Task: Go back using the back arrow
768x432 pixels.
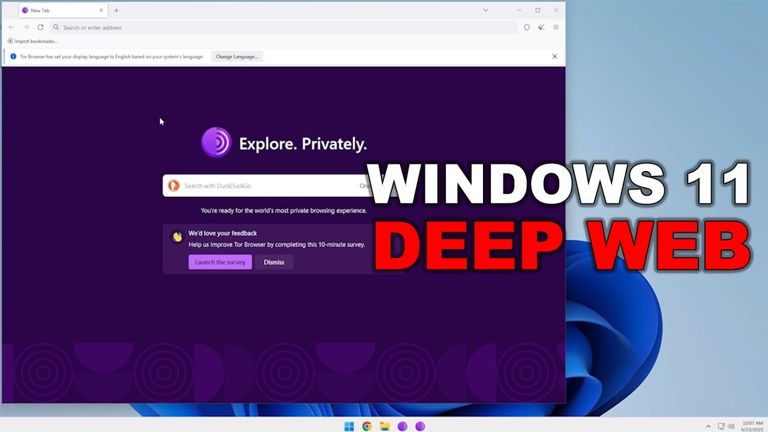Action: coord(11,28)
